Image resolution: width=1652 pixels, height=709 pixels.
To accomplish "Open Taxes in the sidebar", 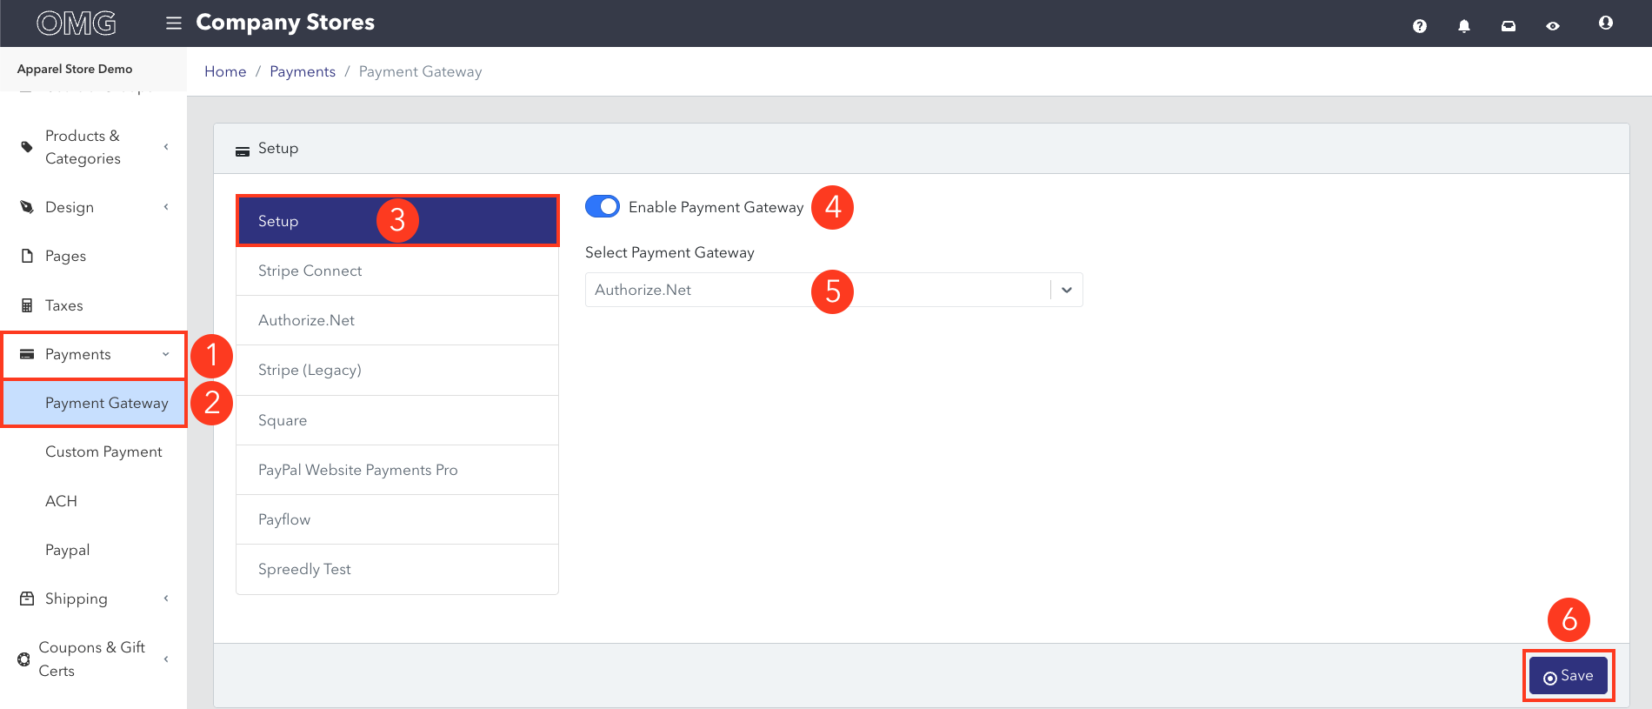I will tap(64, 305).
